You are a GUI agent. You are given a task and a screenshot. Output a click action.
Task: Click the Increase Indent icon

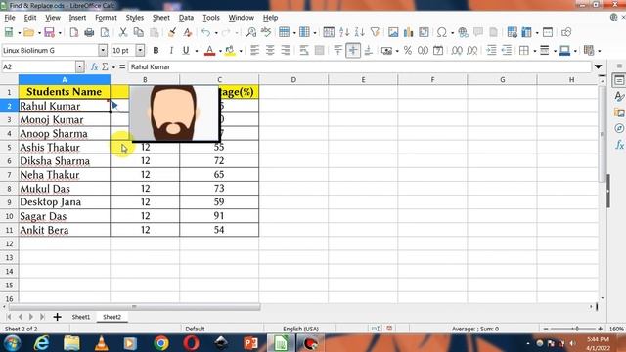[491, 50]
